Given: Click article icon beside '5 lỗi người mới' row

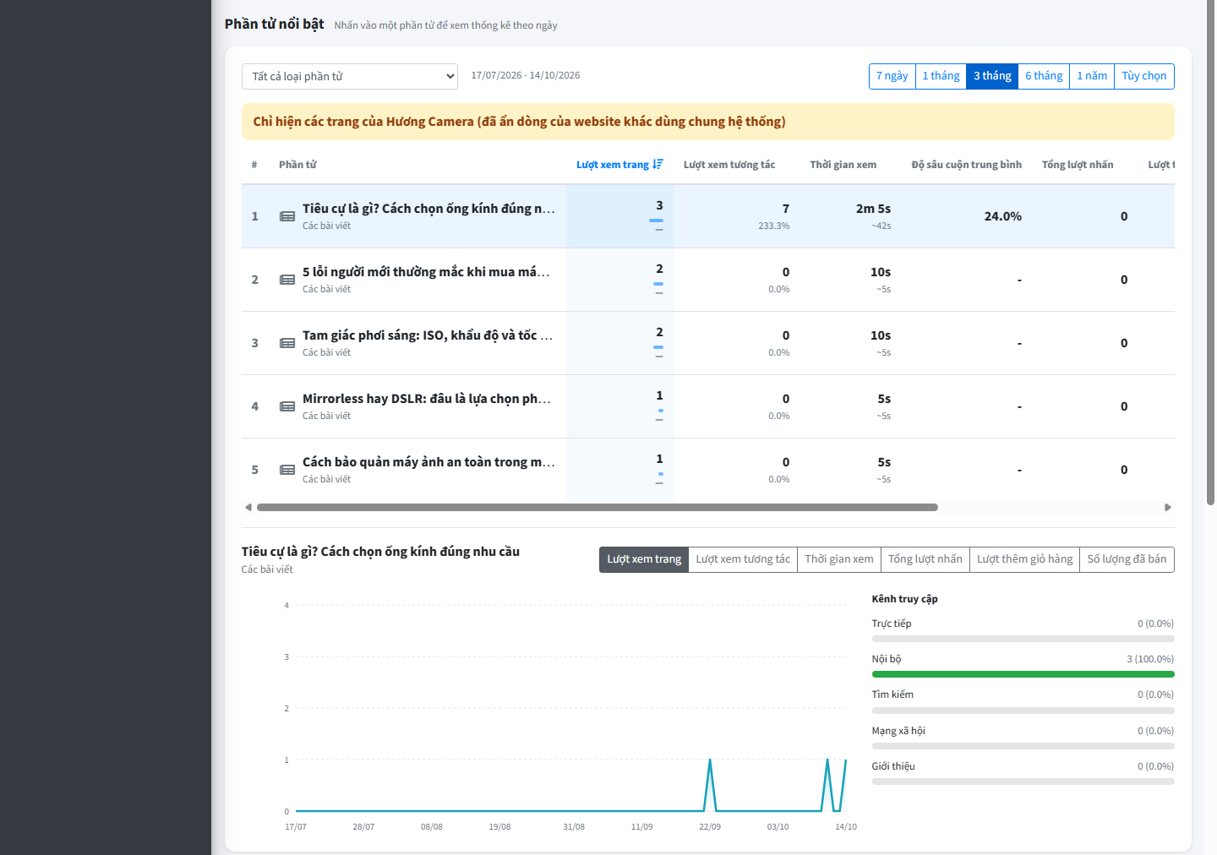Looking at the screenshot, I should [x=287, y=280].
